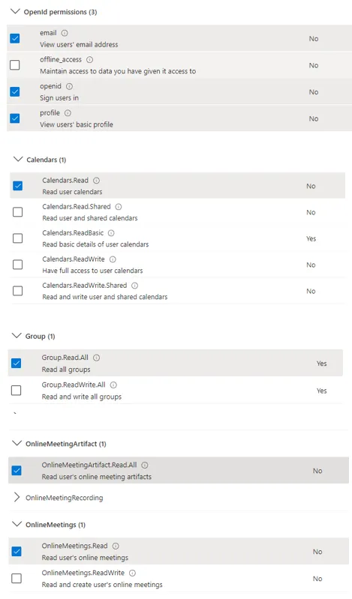Uncheck the profile permission checkbox

pos(15,118)
